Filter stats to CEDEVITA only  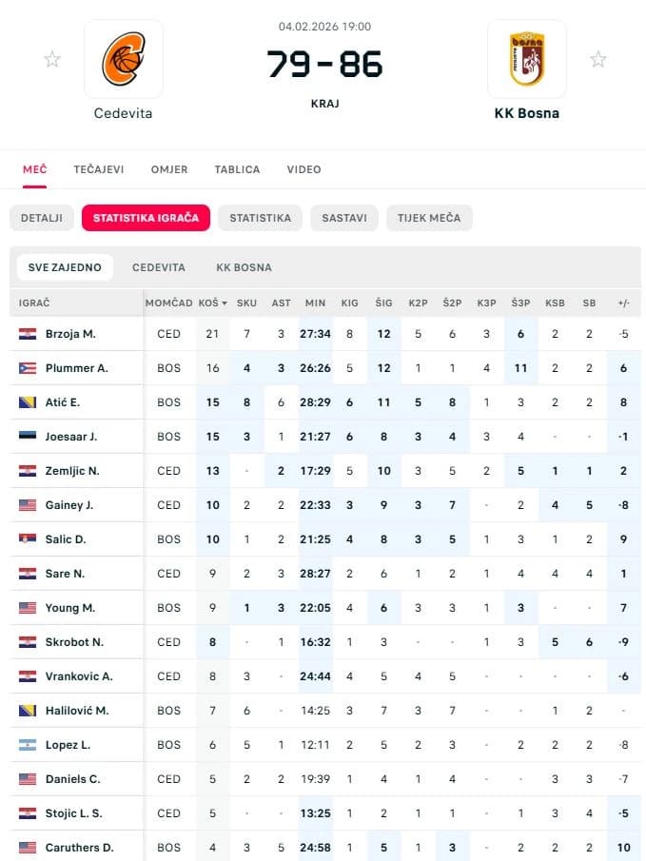point(159,267)
